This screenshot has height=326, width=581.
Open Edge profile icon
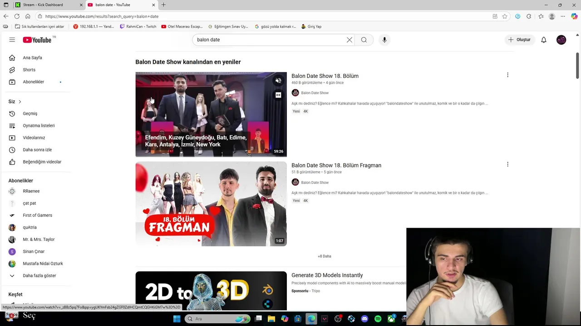552,16
